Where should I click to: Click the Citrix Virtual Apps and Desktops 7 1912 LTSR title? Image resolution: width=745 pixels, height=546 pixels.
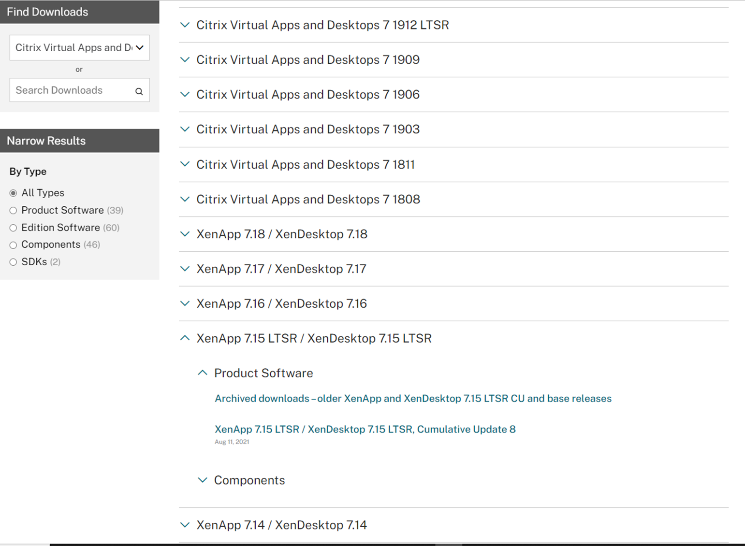pyautogui.click(x=322, y=25)
